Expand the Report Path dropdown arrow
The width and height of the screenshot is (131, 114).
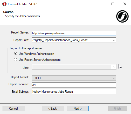[x=114, y=40]
